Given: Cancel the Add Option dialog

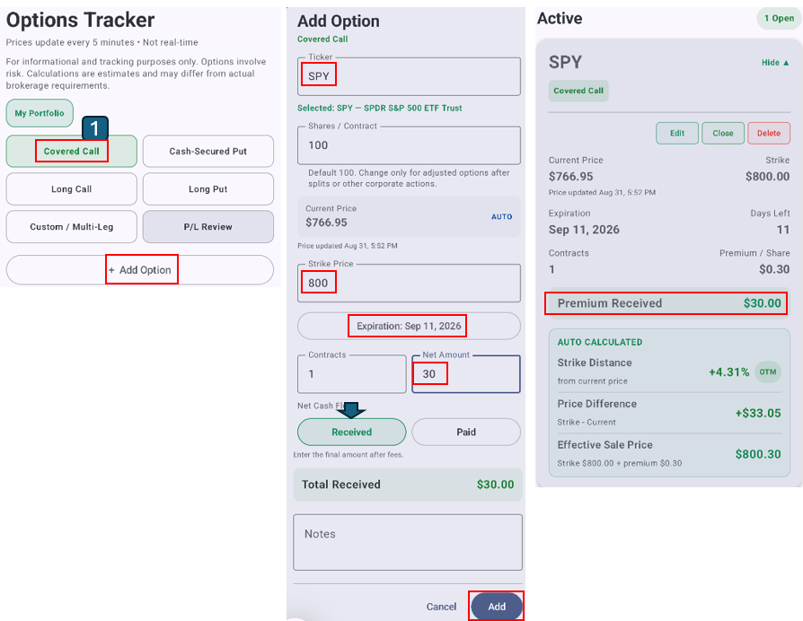Looking at the screenshot, I should [441, 606].
